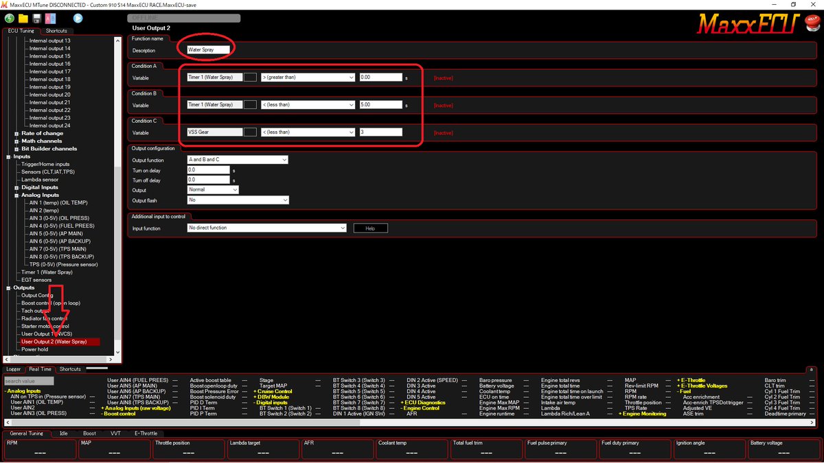The image size is (824, 463).
Task: Click the green connect to ECU icon
Action: 9,18
